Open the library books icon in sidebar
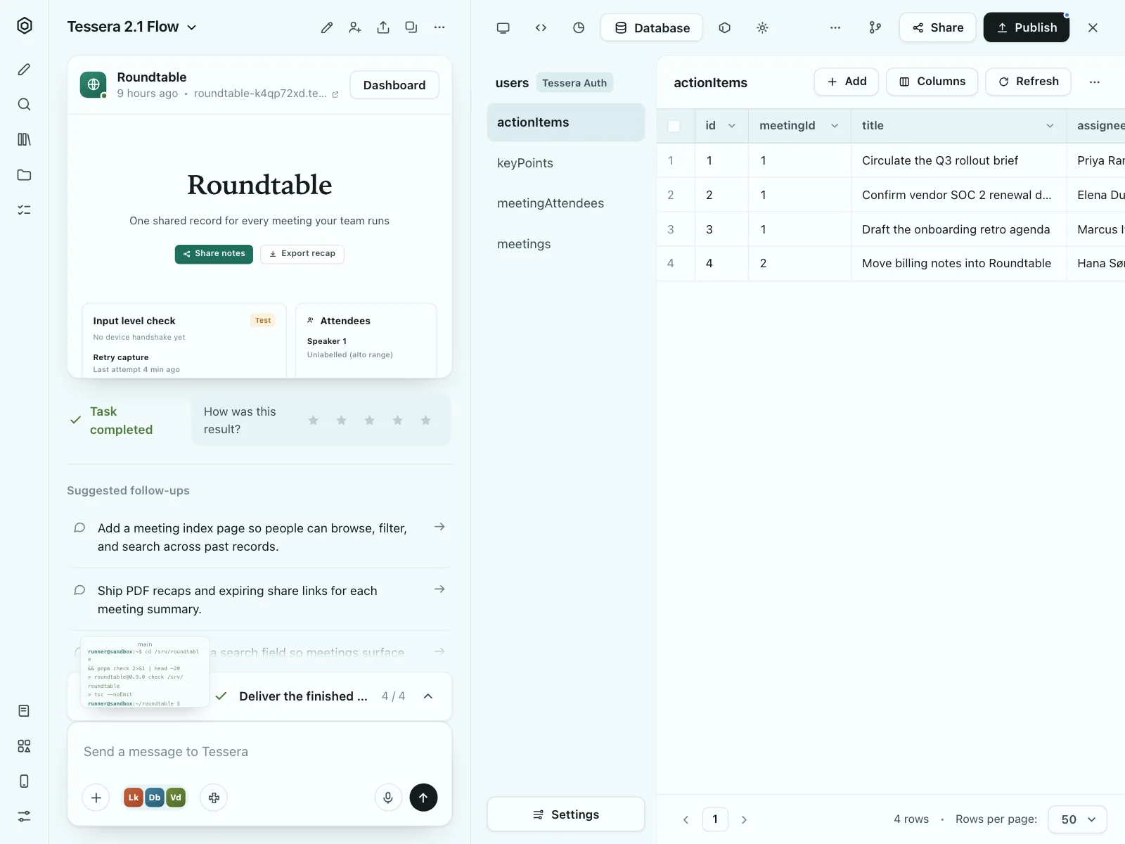Screen dimensions: 1125x844 [x=25, y=139]
